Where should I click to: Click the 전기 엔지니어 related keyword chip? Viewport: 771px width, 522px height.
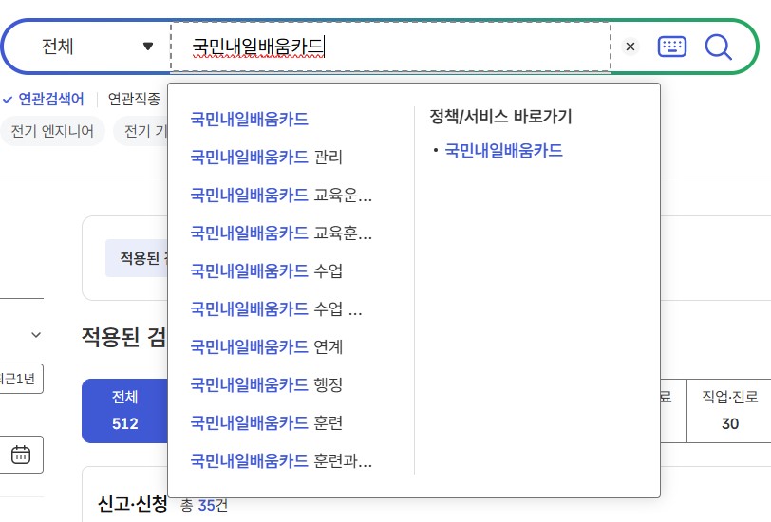[52, 131]
